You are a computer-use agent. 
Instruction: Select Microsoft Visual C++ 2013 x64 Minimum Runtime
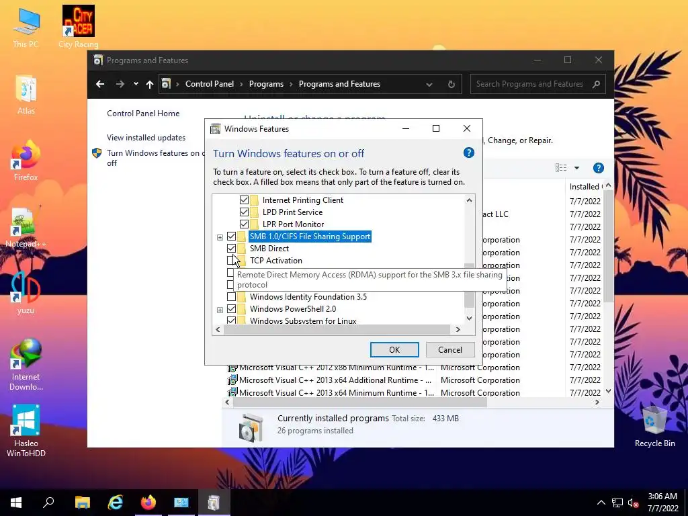[x=337, y=392]
